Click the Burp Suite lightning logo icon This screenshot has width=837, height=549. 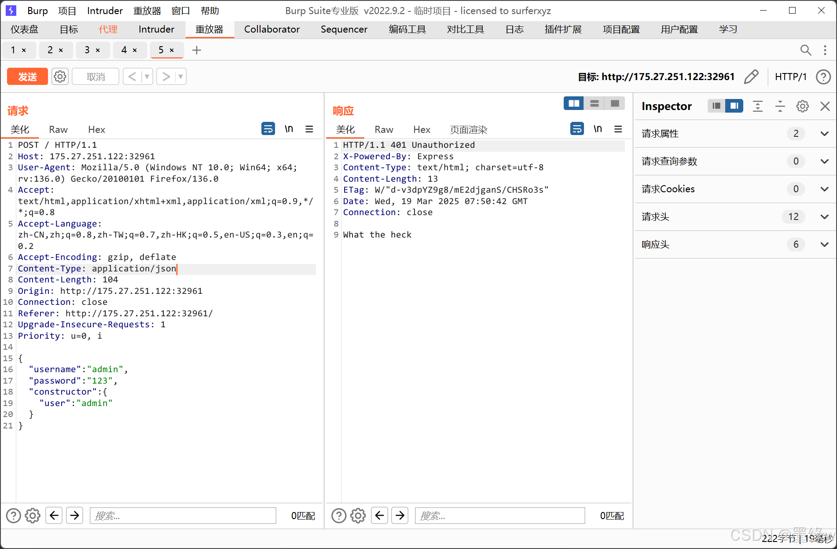(x=11, y=11)
